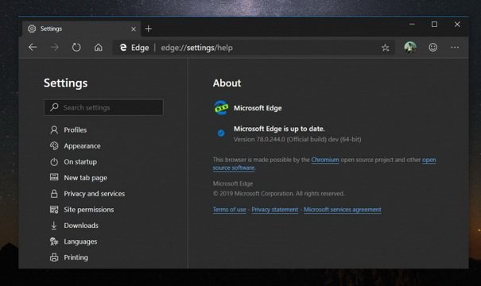The image size is (481, 286).
Task: Go back with the back arrow
Action: (33, 47)
